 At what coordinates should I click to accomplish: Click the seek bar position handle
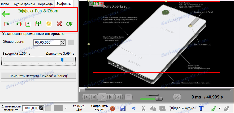click(82, 90)
